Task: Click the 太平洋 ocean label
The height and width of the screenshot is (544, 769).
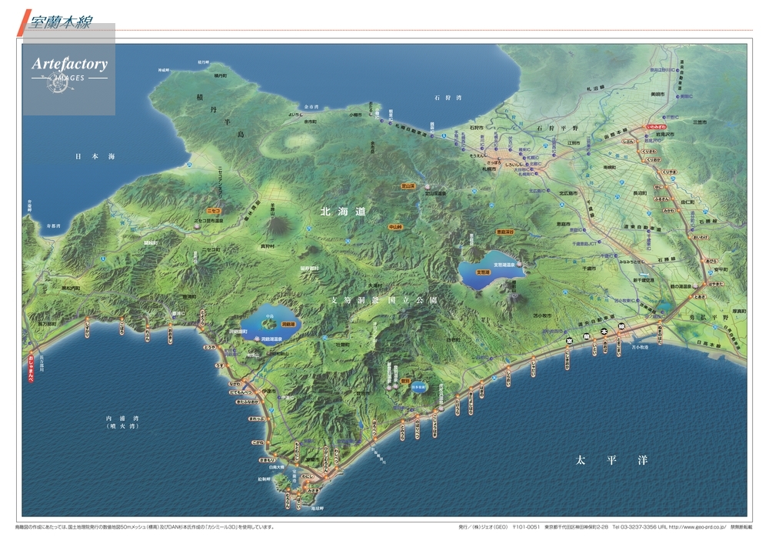Action: click(611, 459)
